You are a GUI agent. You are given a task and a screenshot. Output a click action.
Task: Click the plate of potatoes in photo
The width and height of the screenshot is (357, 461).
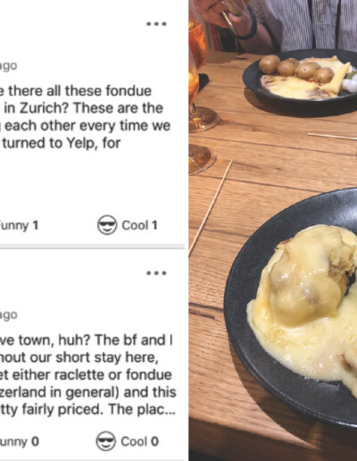pyautogui.click(x=301, y=80)
